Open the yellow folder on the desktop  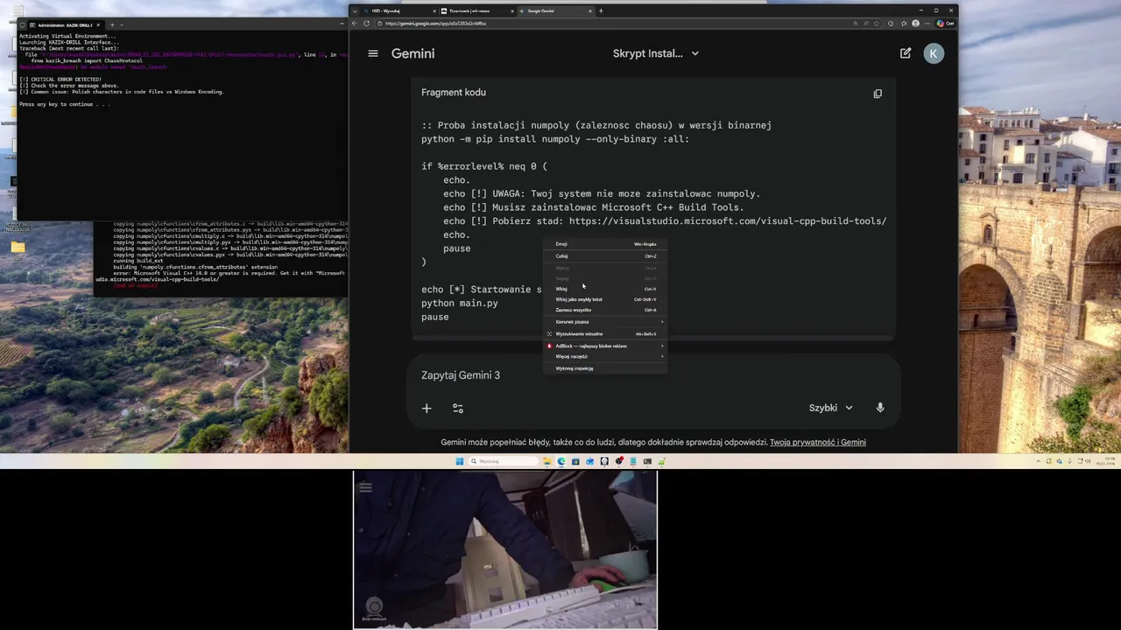click(x=18, y=248)
